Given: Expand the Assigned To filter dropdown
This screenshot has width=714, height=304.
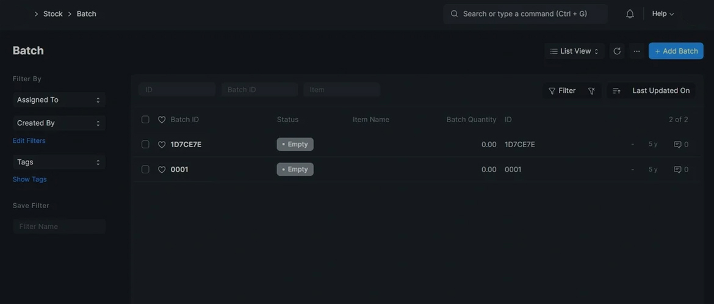Looking at the screenshot, I should click(x=59, y=100).
